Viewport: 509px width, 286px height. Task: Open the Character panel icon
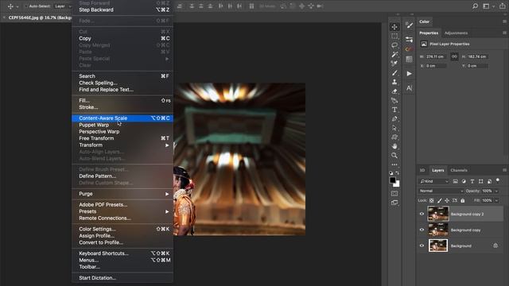[x=409, y=88]
